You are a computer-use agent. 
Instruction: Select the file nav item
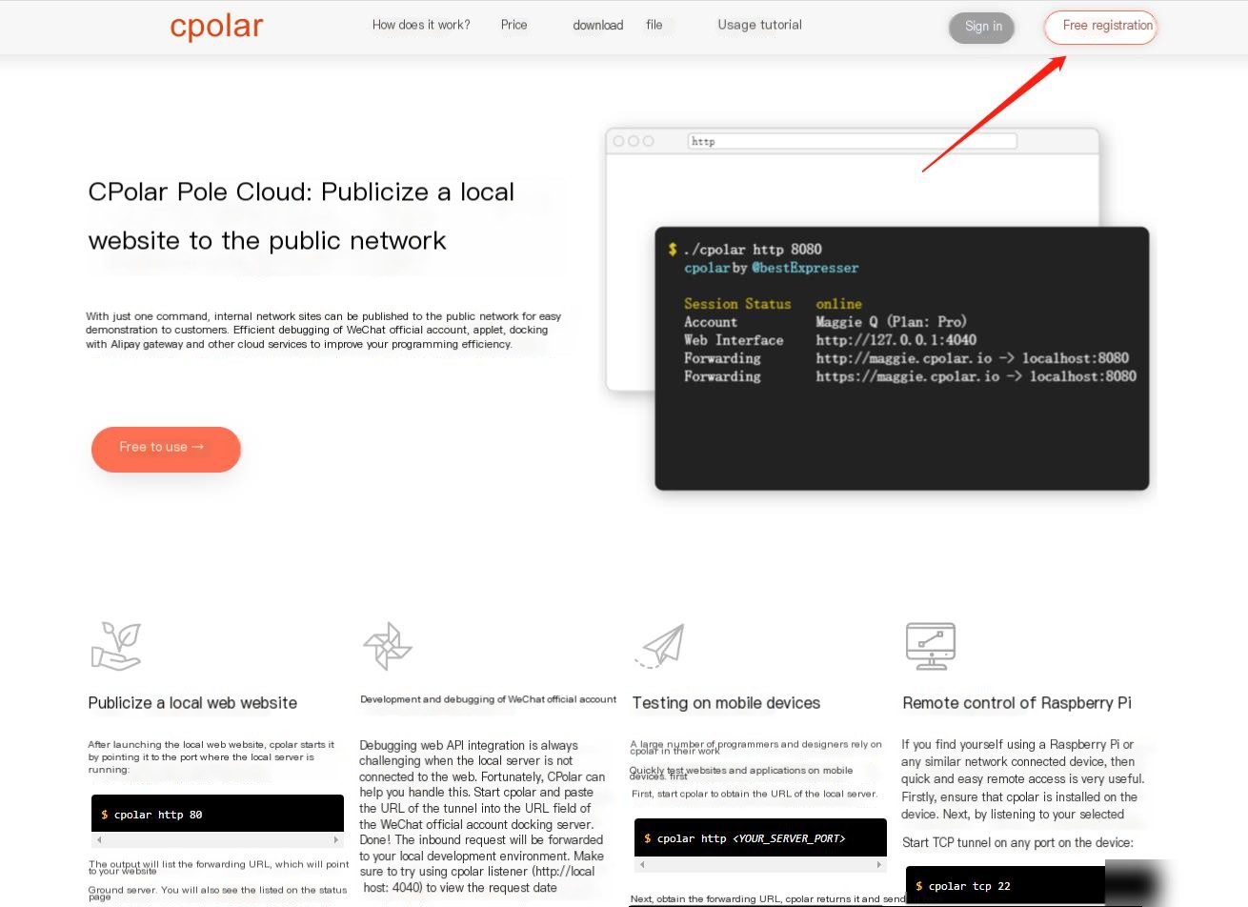[654, 25]
